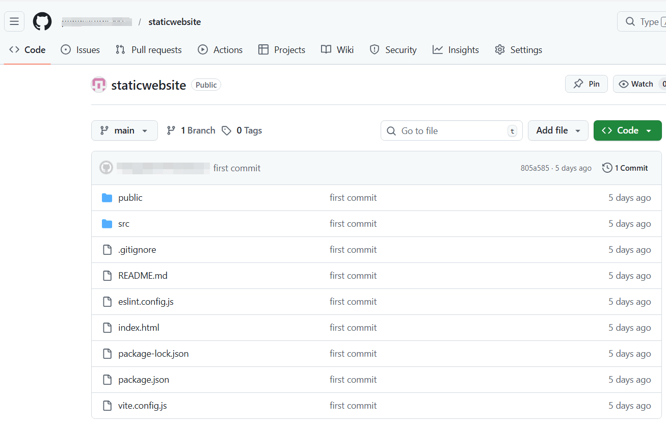Switch to the Issues tab
Image resolution: width=666 pixels, height=424 pixels.
(81, 50)
